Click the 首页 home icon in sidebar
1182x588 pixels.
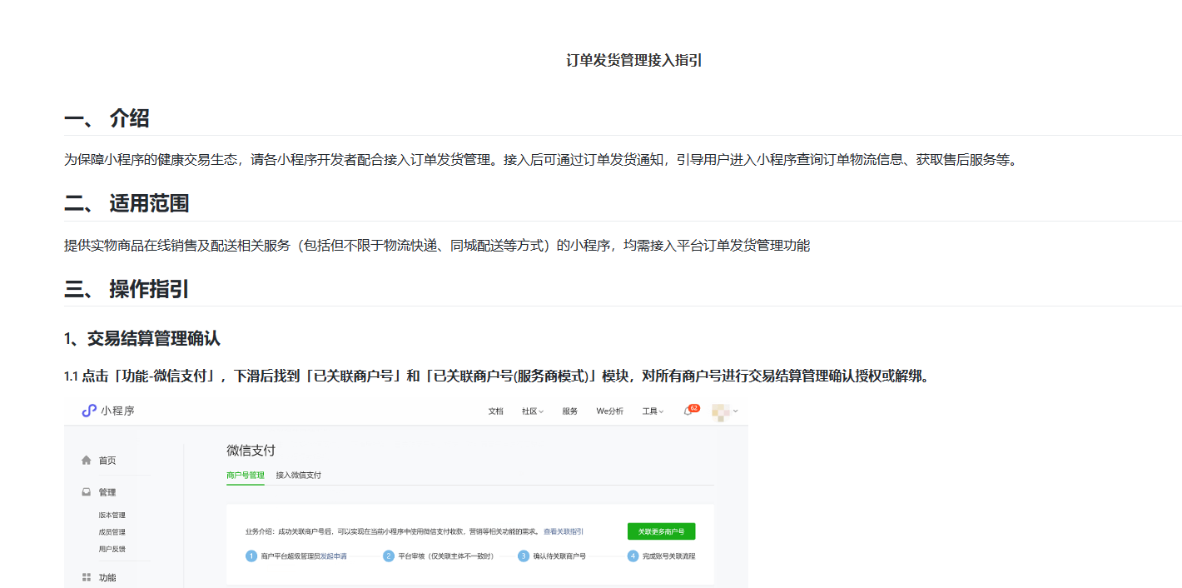[86, 461]
